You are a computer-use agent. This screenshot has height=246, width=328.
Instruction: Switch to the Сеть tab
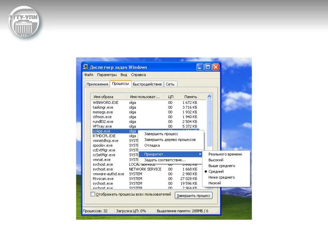coord(170,84)
